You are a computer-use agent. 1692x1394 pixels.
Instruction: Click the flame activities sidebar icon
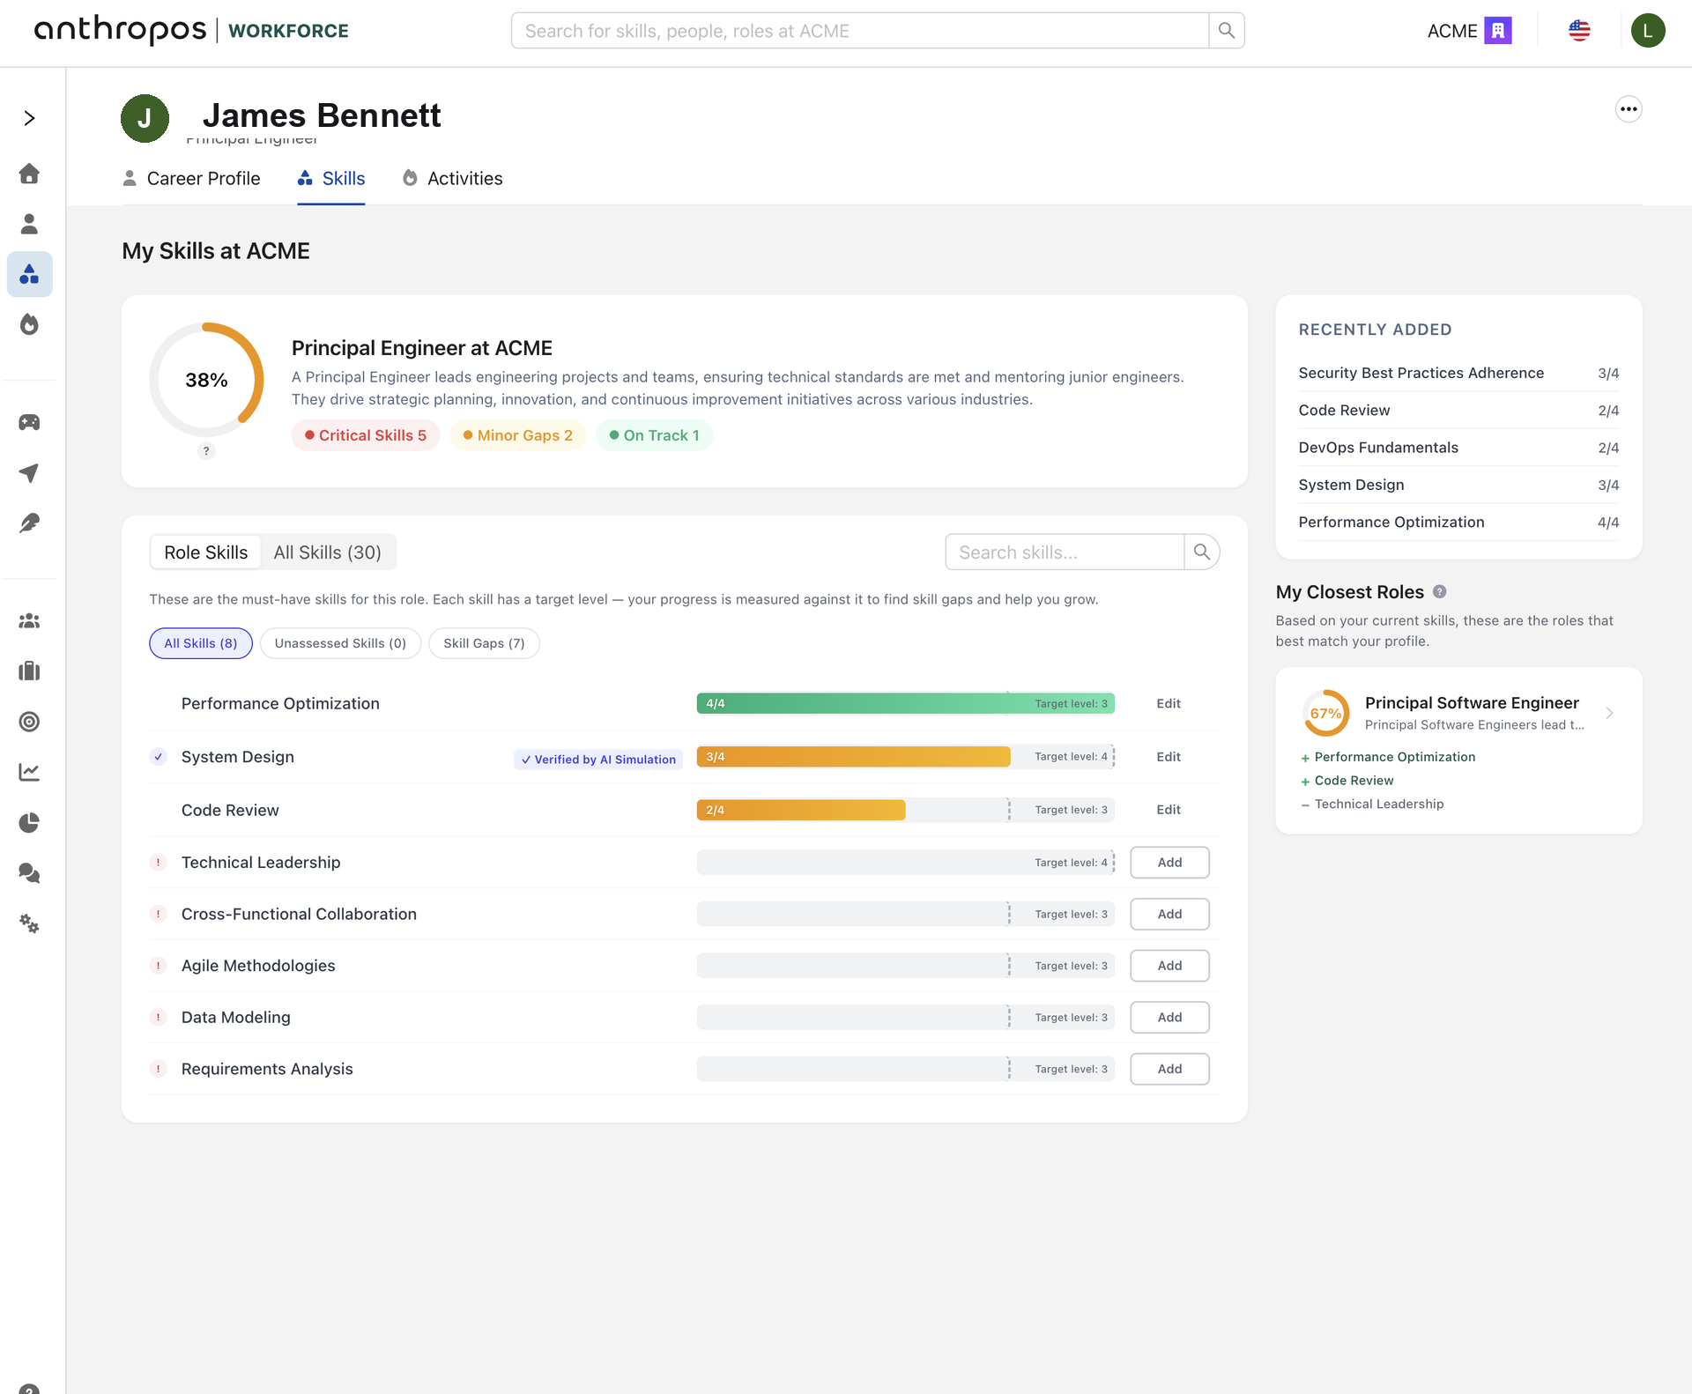[x=29, y=325]
